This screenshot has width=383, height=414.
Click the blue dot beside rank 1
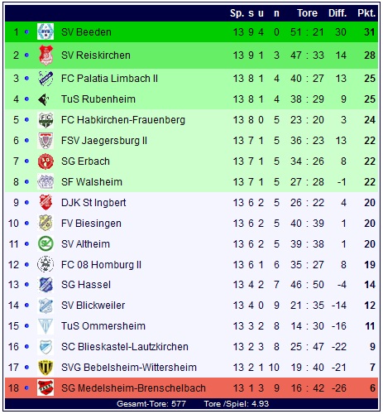(26, 32)
